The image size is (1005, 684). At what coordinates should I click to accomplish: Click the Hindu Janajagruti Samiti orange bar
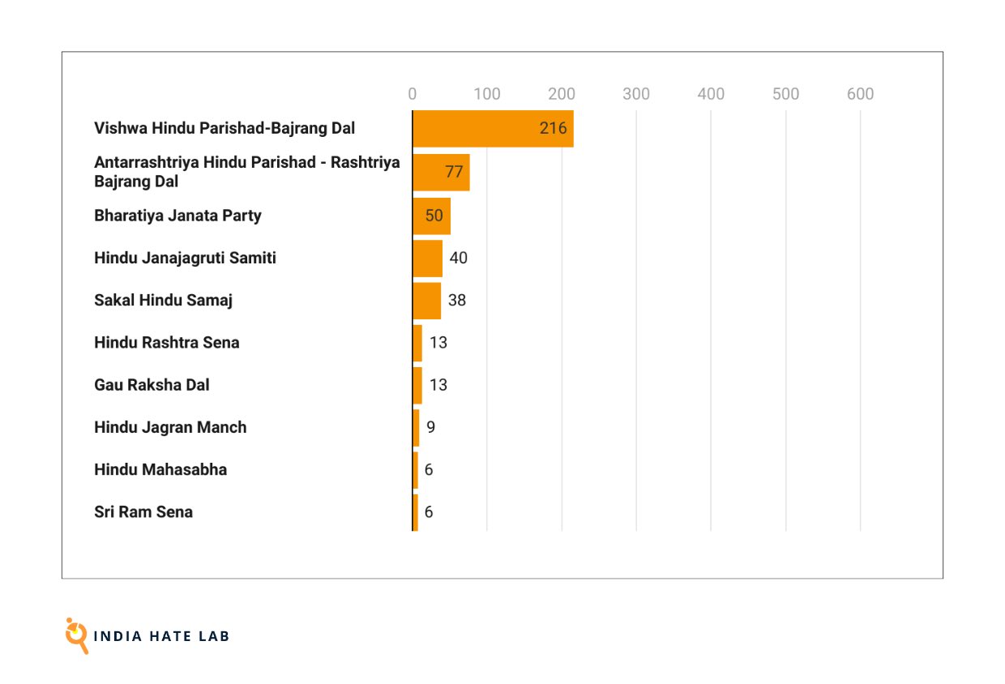tap(427, 259)
